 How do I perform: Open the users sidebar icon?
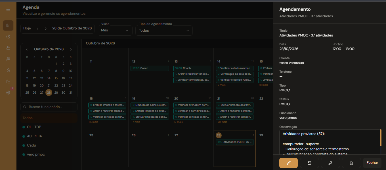tap(8, 59)
